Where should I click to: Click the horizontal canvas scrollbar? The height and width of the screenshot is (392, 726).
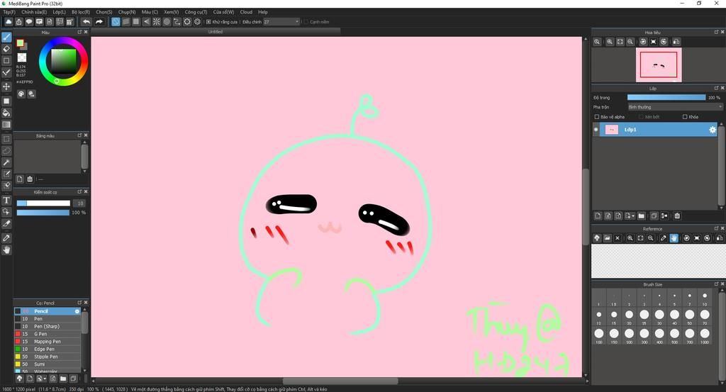pos(340,381)
